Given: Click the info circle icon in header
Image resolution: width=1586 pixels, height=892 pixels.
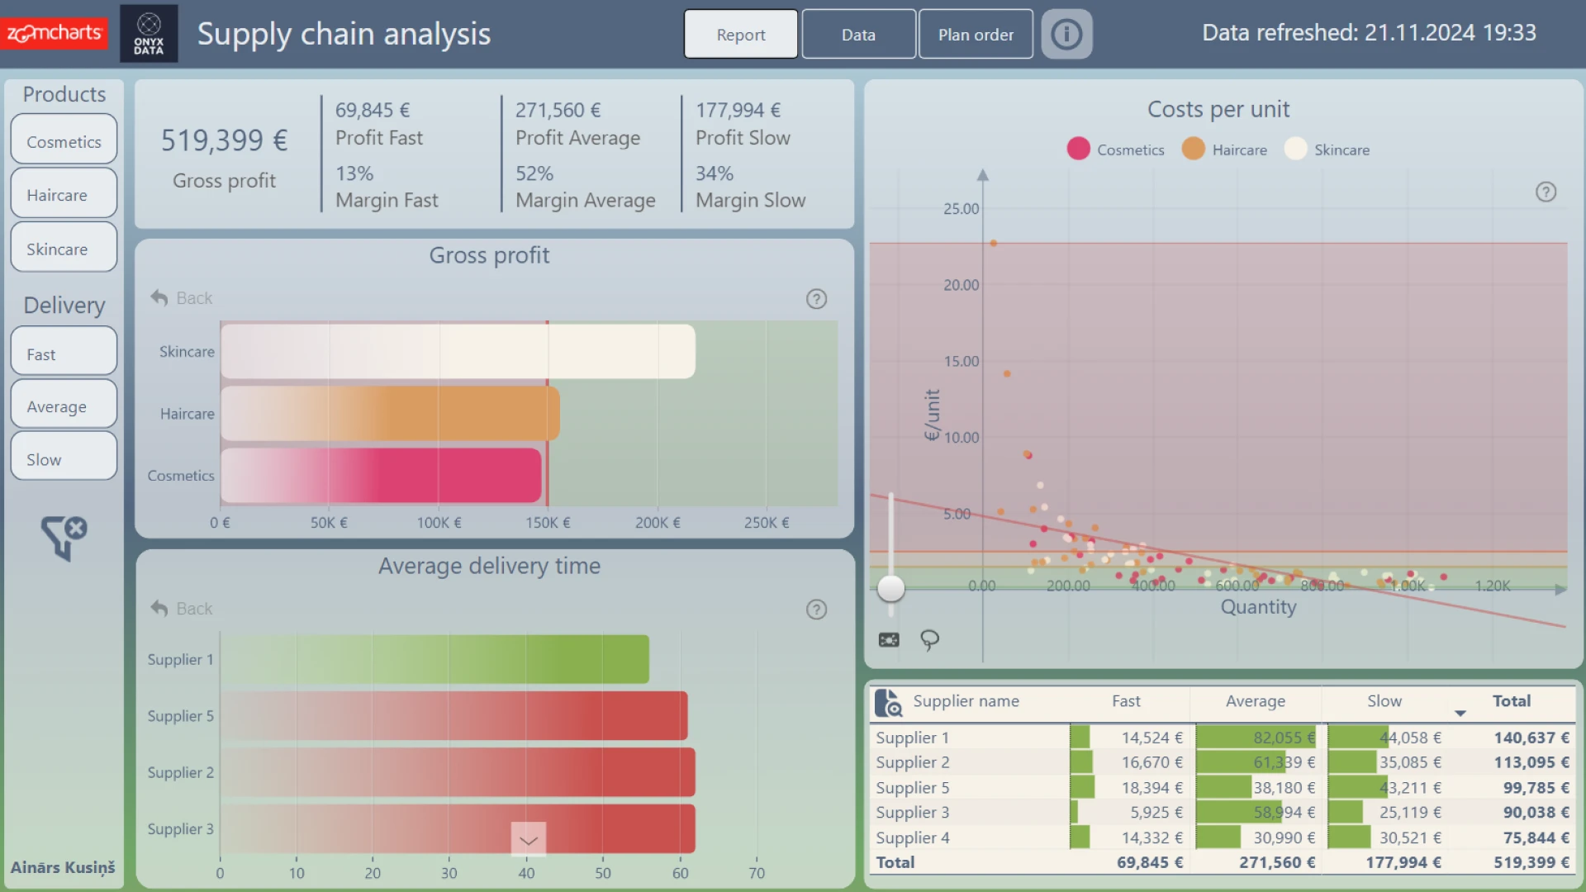Looking at the screenshot, I should pos(1066,34).
